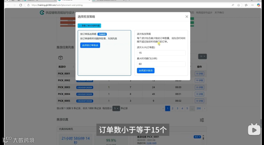Click the PICK_0003 cell in the table
This screenshot has width=264, height=145.
(64, 87)
